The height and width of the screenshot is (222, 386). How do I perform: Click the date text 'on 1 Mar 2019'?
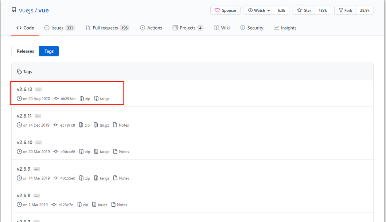[35, 205]
